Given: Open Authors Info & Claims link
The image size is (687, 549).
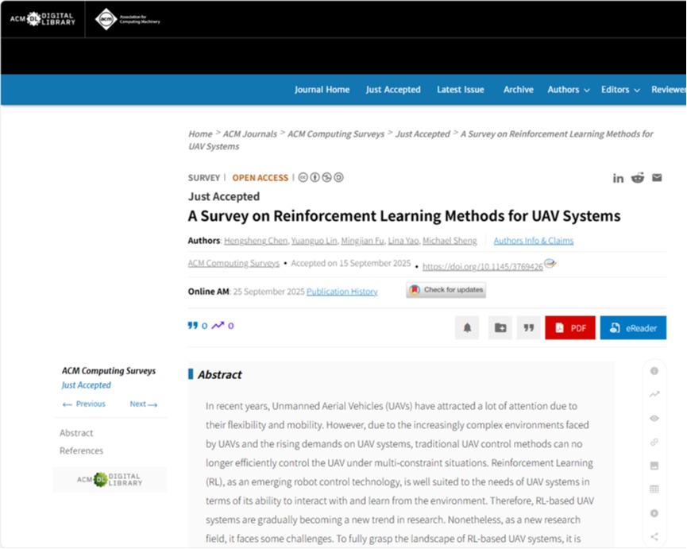Looking at the screenshot, I should click(533, 241).
